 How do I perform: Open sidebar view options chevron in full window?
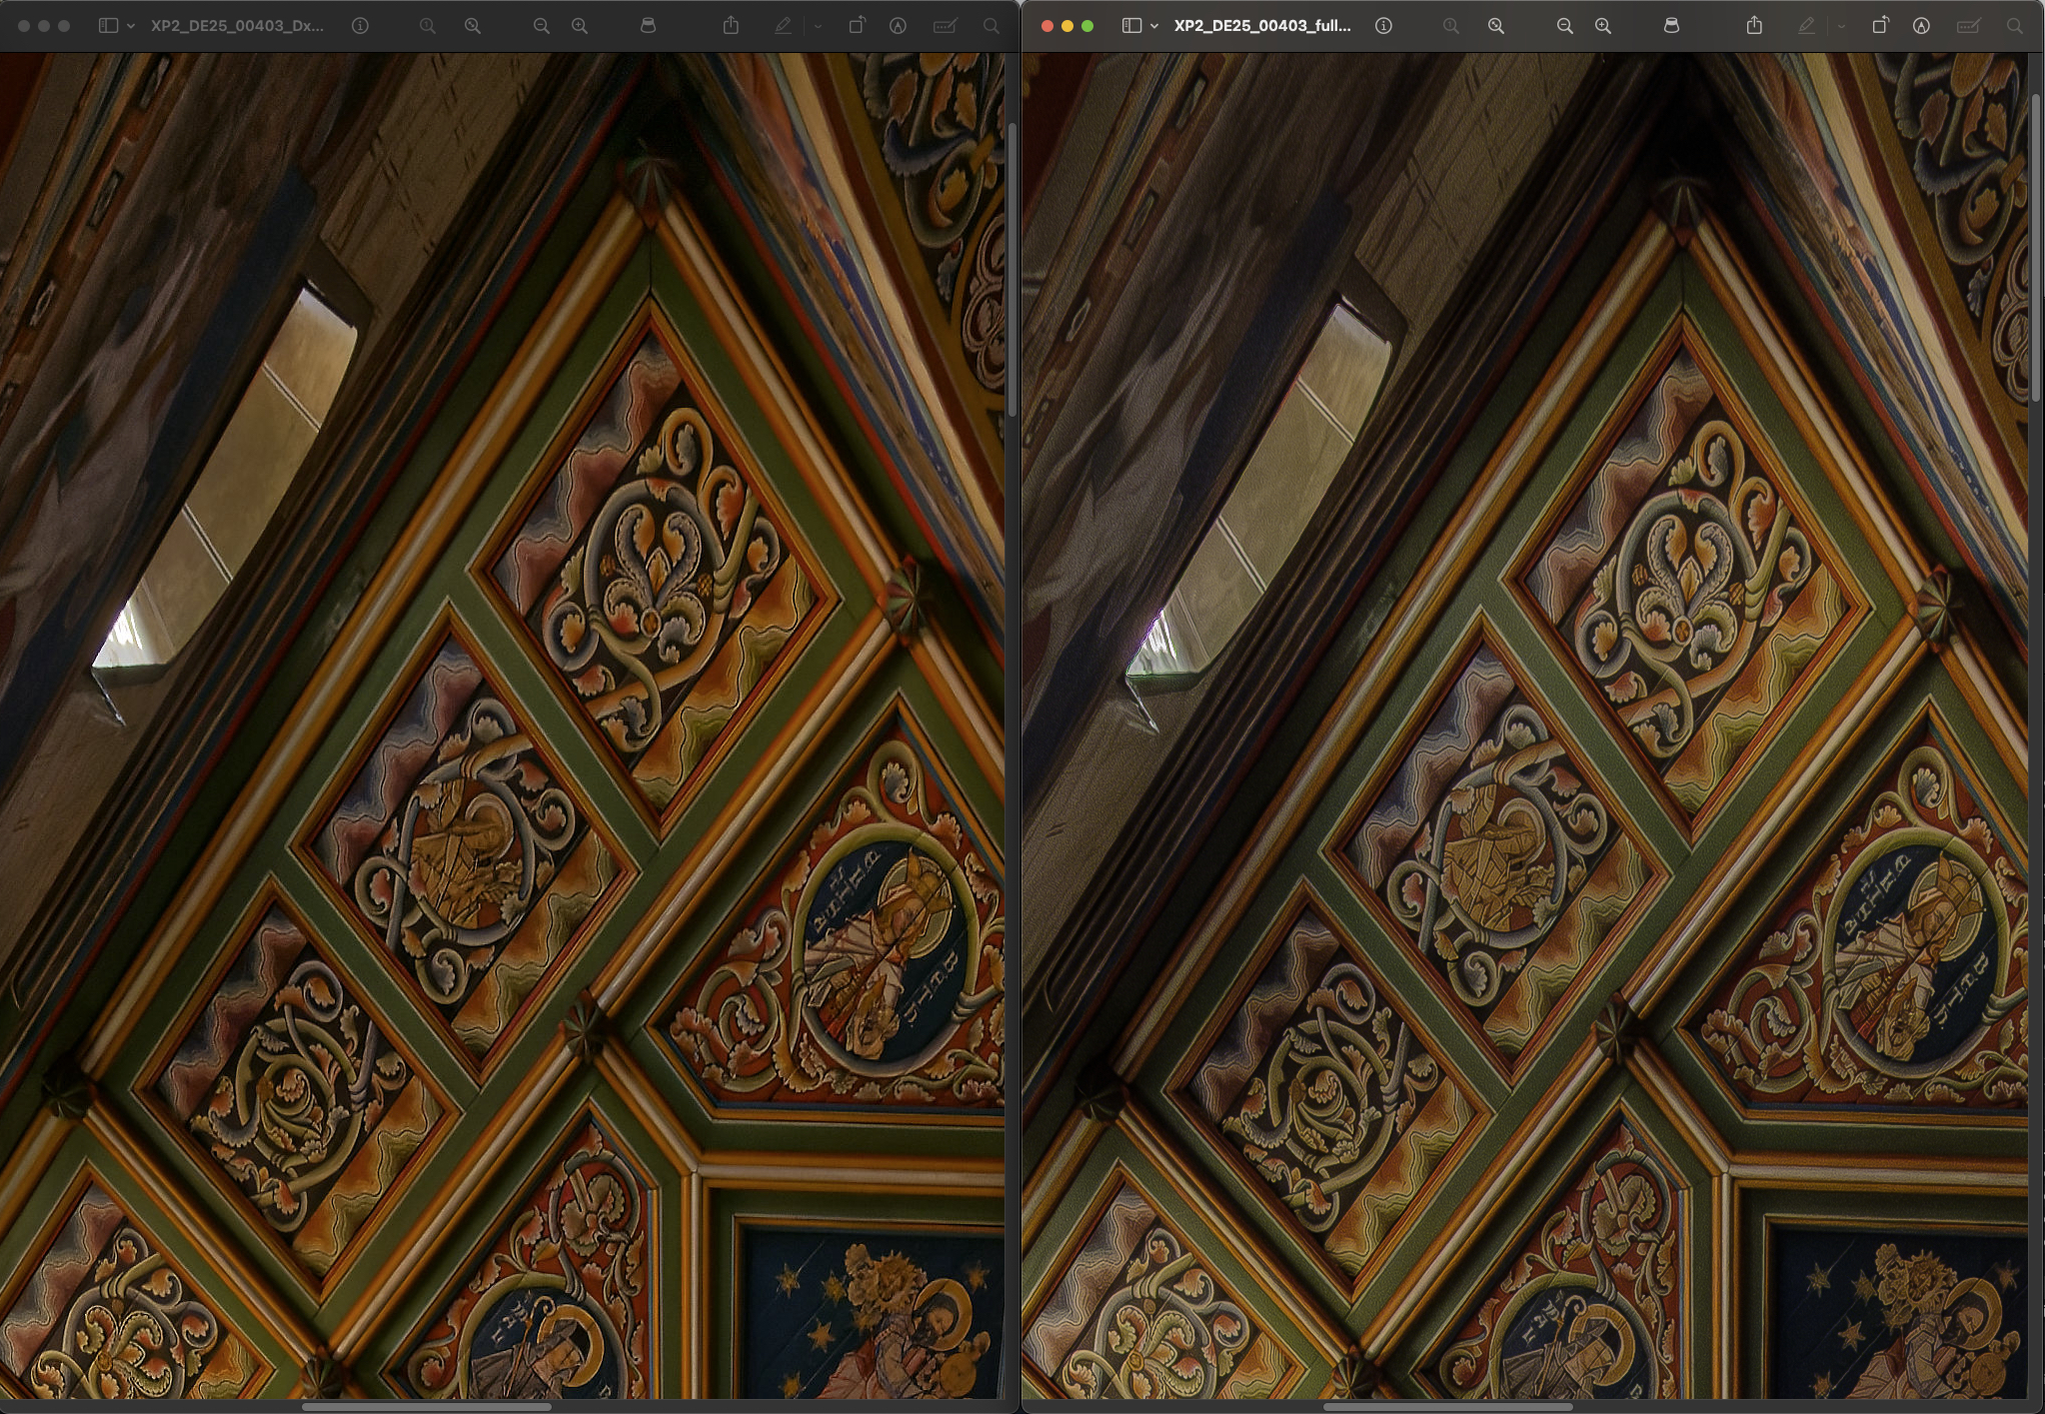[x=1154, y=26]
